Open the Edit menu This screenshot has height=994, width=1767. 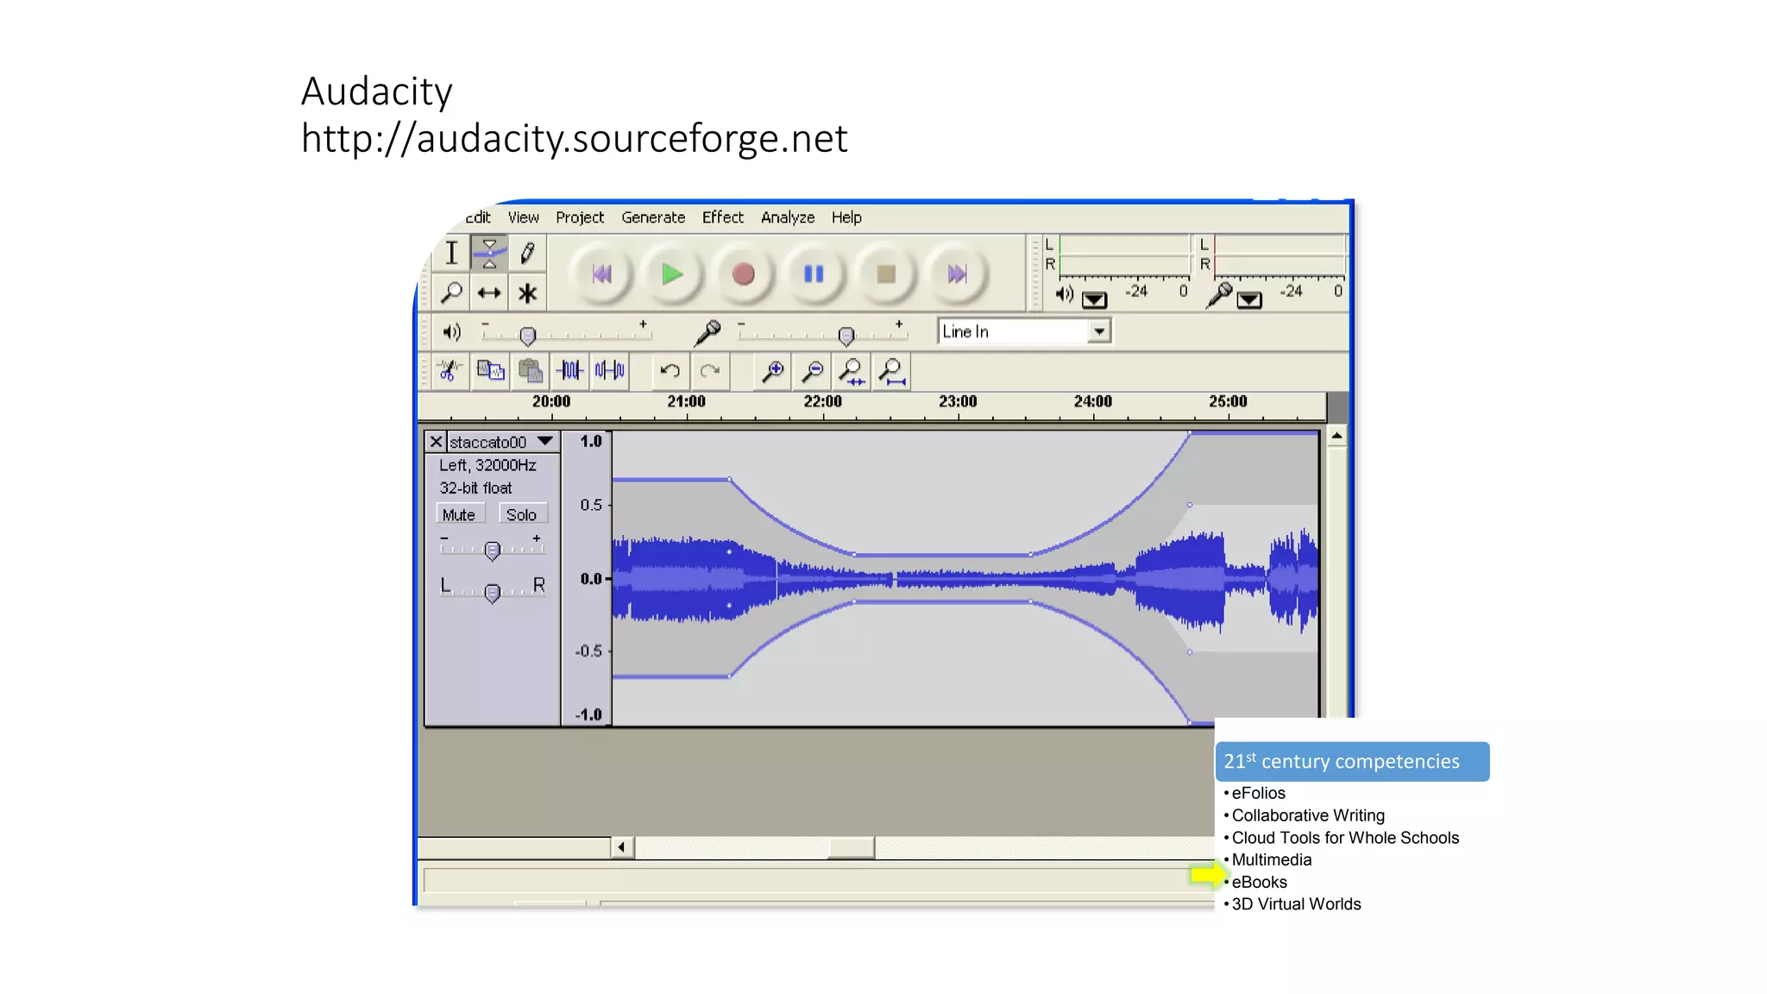click(x=477, y=217)
